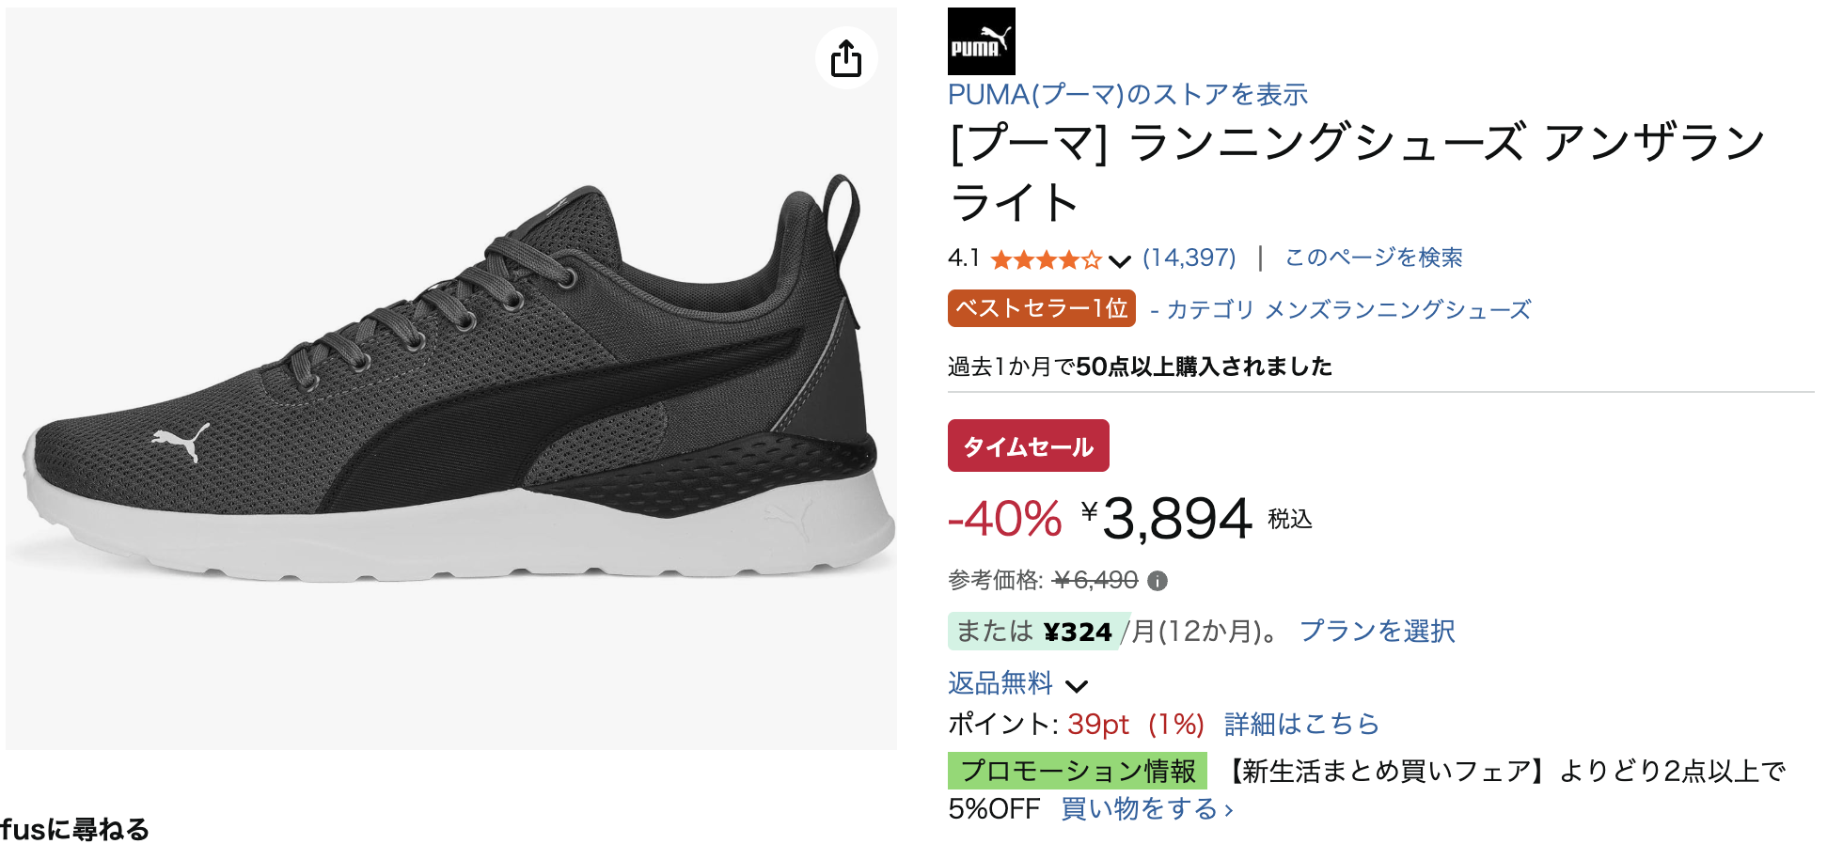Open the カテゴリ メンズランニングシューズ link
This screenshot has width=1843, height=844.
[1349, 310]
